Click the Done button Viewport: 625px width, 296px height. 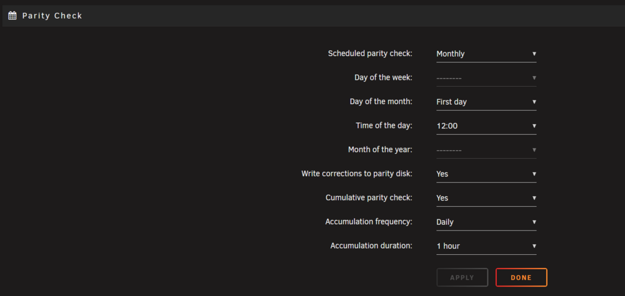(521, 277)
